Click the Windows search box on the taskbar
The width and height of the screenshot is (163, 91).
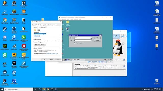click(19, 89)
